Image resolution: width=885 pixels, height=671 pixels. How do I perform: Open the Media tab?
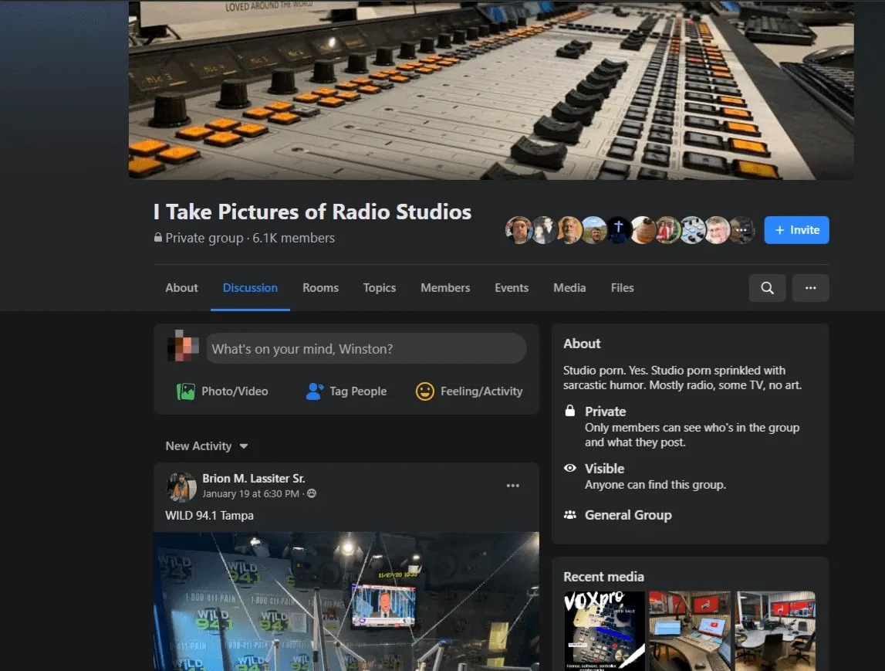[569, 287]
